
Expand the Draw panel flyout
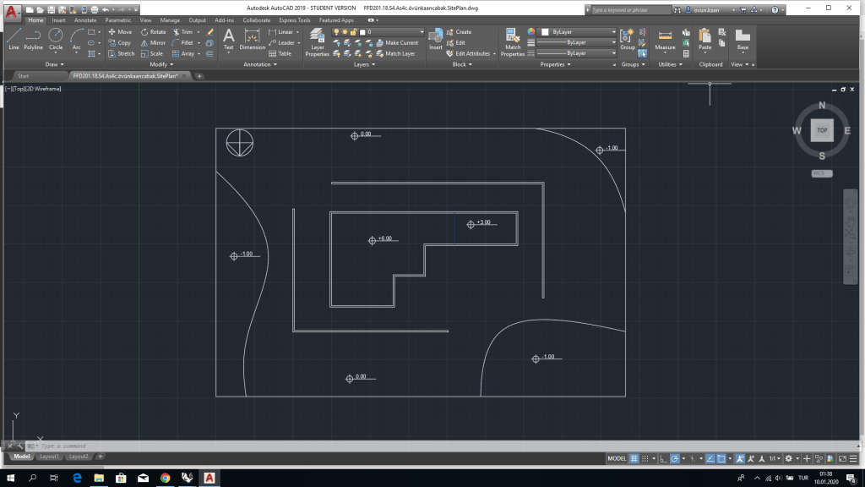tap(54, 64)
